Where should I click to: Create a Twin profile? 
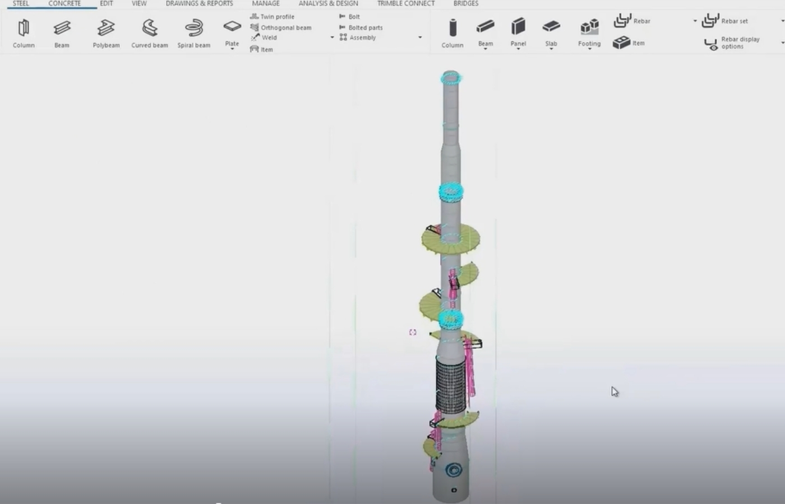click(273, 17)
